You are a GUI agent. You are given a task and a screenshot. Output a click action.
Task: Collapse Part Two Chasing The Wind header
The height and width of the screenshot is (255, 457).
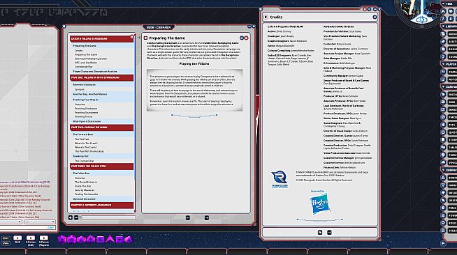point(101,127)
